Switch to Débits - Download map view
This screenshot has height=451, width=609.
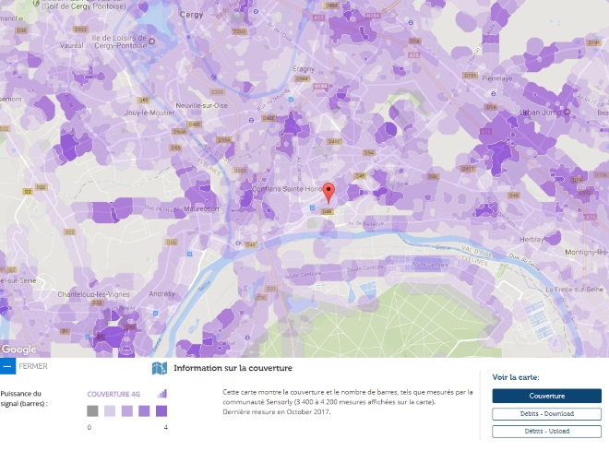[547, 414]
